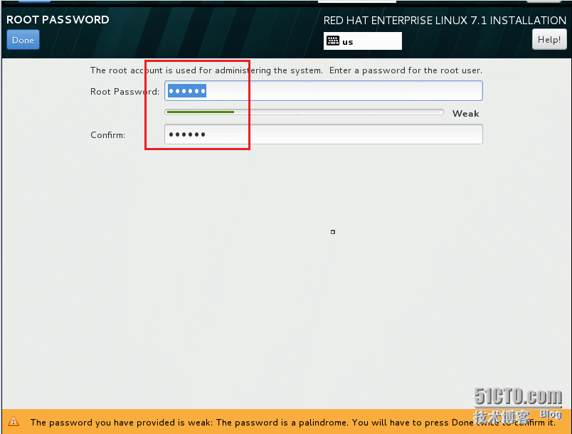Click the blue Done button
Viewport: 572px width, 434px height.
(23, 40)
